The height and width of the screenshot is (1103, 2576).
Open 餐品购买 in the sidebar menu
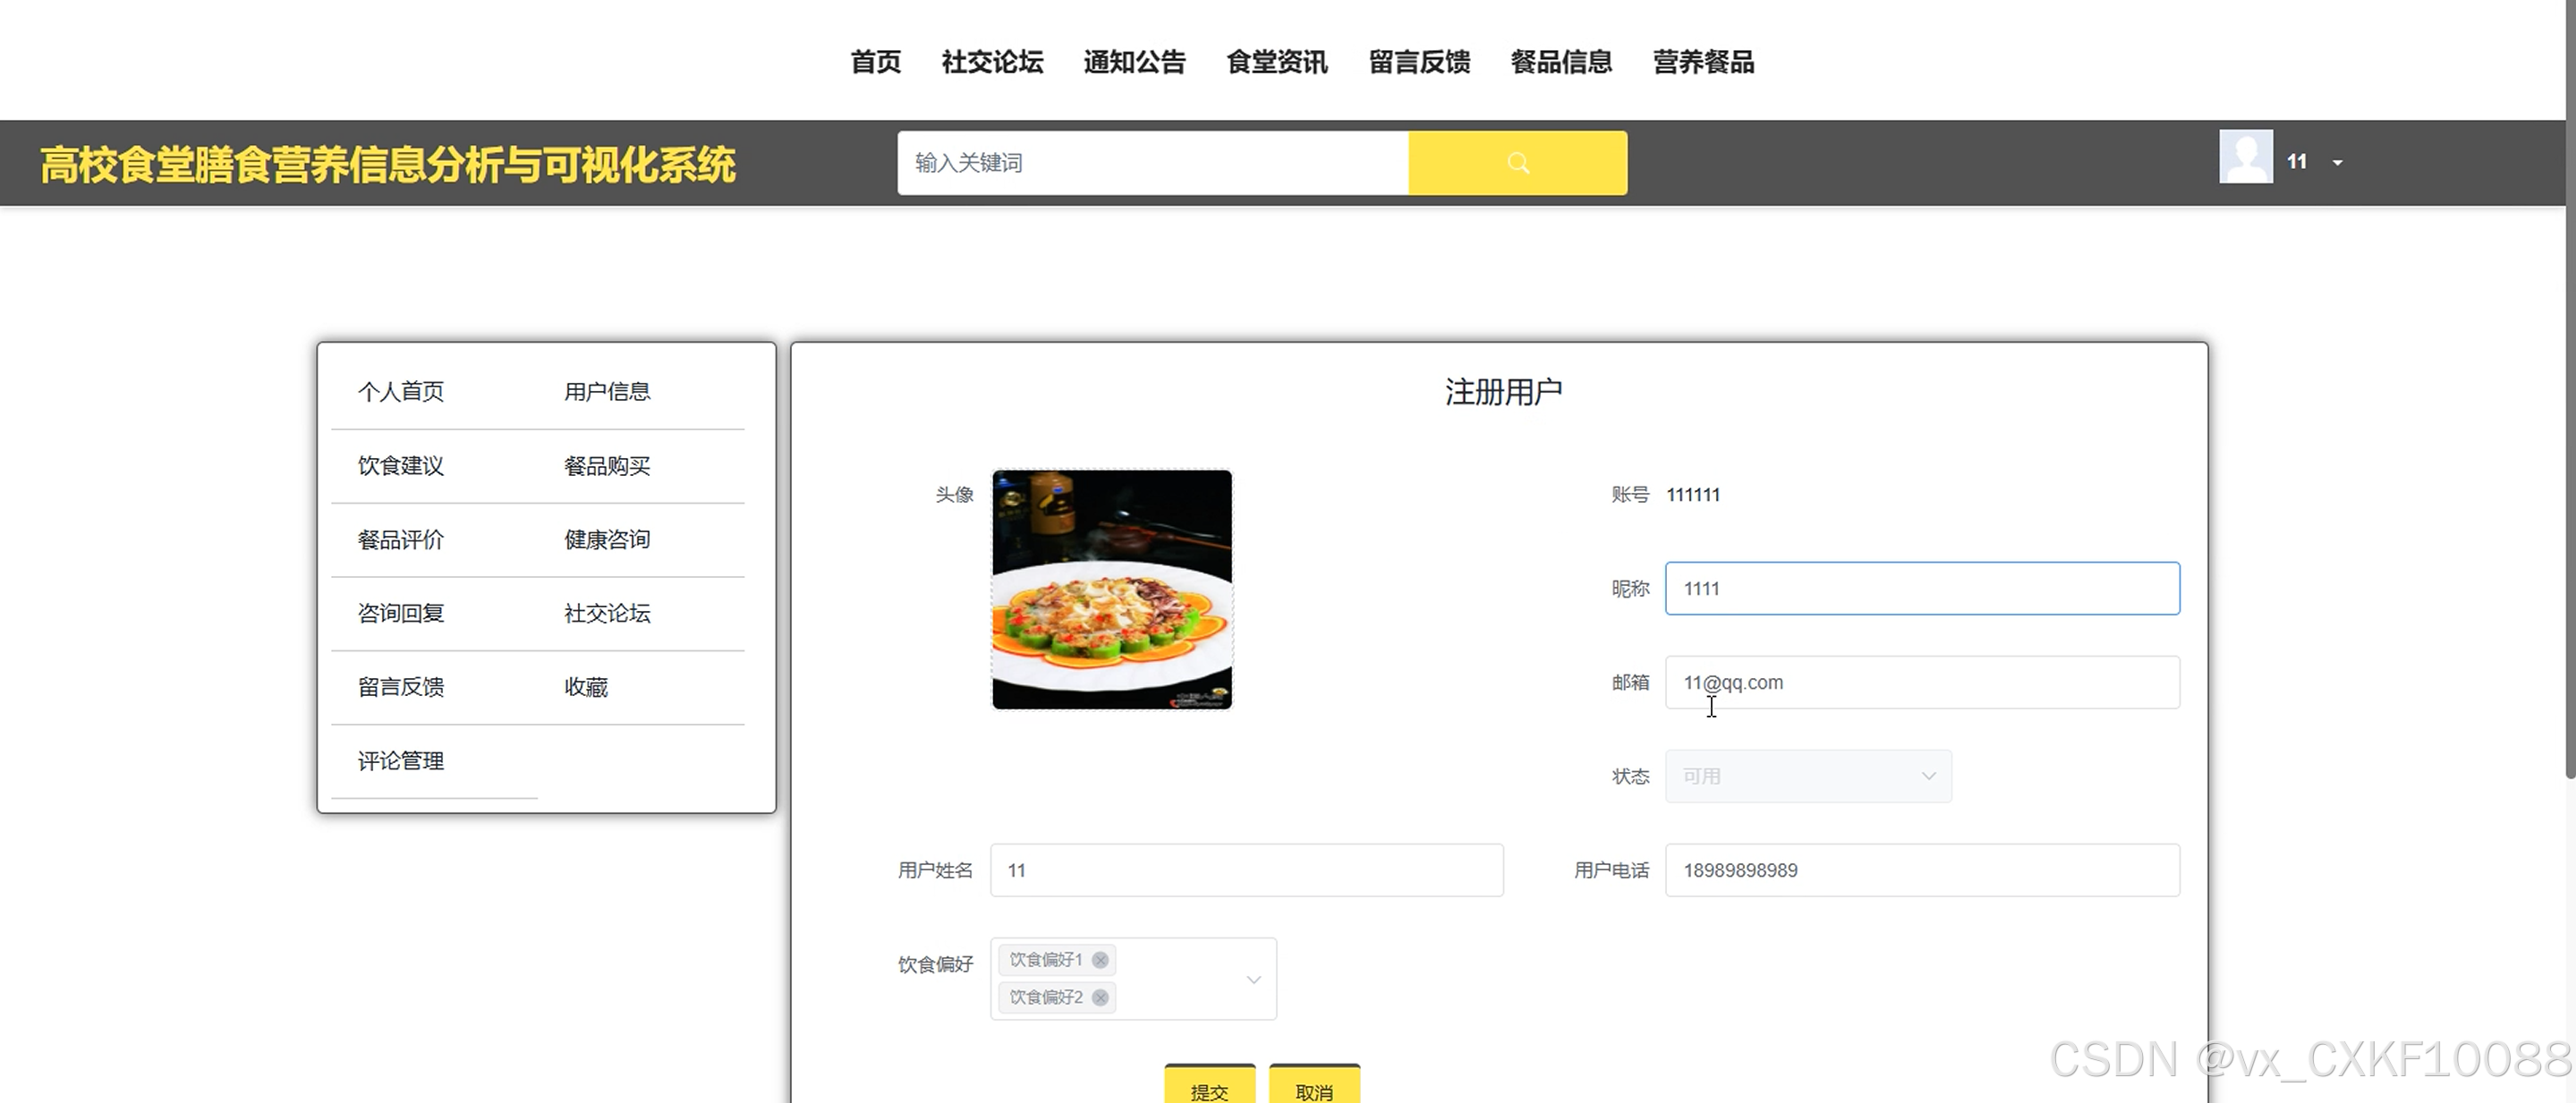607,466
